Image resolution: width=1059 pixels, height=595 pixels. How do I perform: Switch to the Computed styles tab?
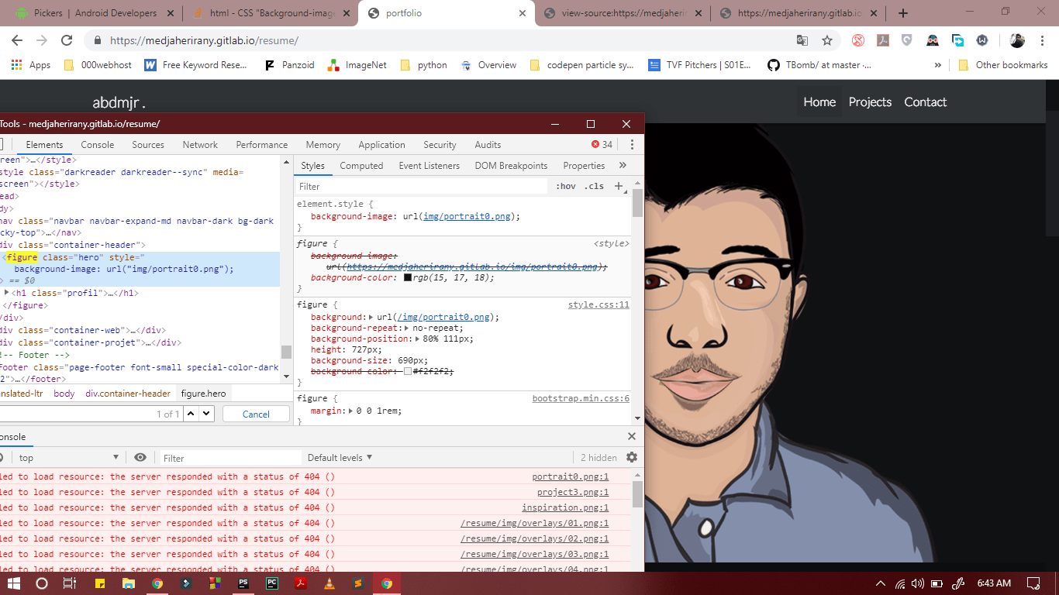tap(361, 165)
